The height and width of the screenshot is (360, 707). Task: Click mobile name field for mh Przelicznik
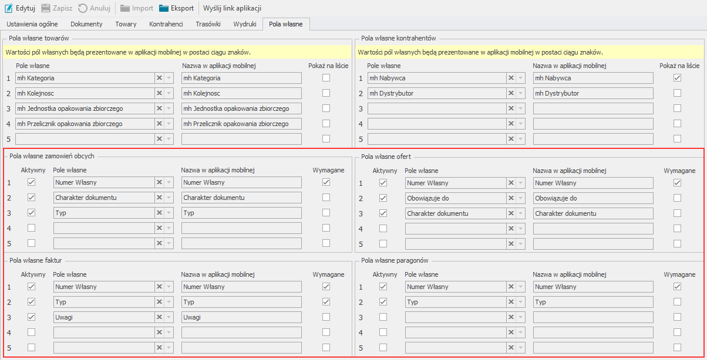(x=241, y=124)
